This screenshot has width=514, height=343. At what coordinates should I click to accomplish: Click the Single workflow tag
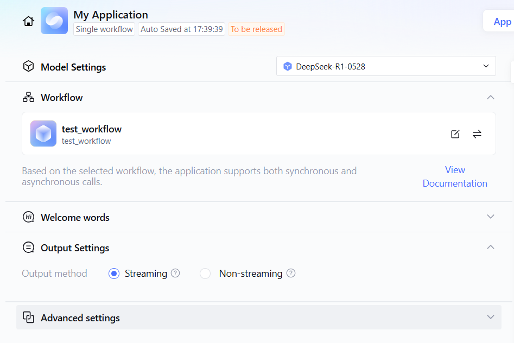point(104,29)
